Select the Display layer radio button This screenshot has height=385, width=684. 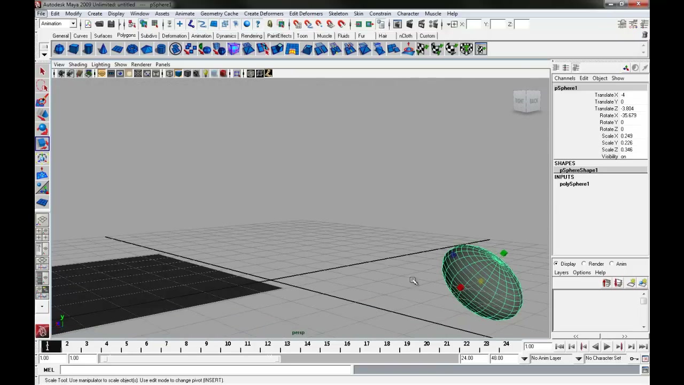coord(556,264)
